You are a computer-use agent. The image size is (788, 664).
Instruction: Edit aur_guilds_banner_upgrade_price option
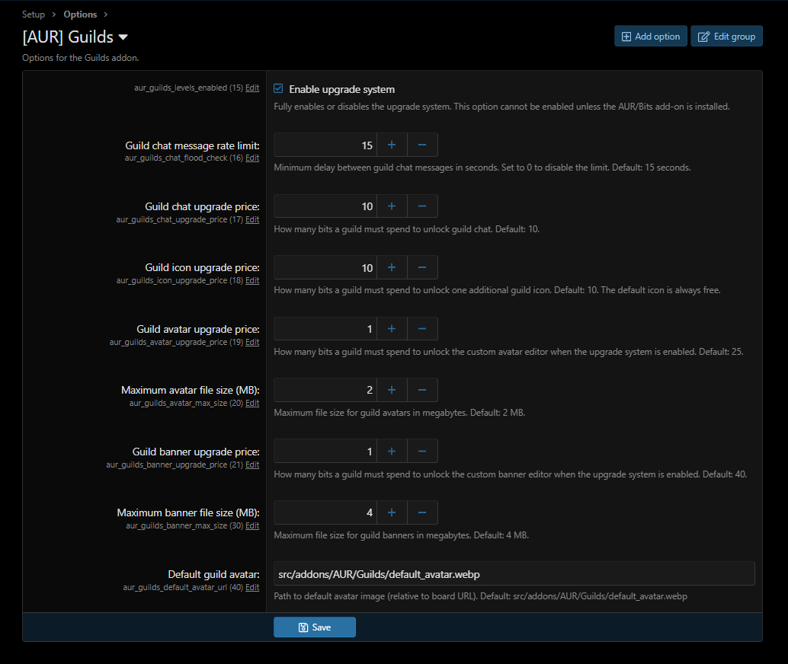point(252,464)
